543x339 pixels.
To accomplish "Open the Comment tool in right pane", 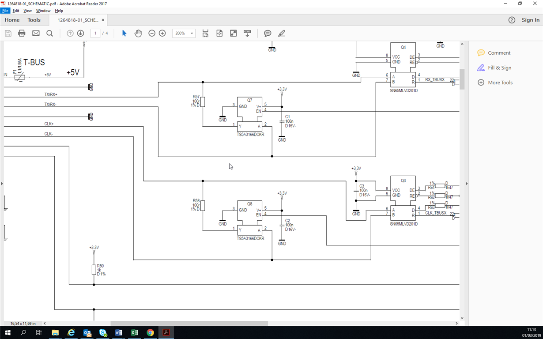I will pyautogui.click(x=494, y=53).
